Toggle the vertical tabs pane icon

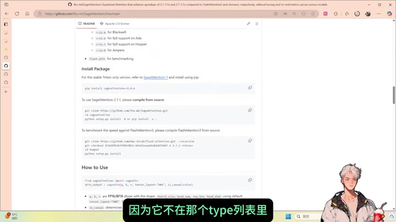pyautogui.click(x=6, y=24)
